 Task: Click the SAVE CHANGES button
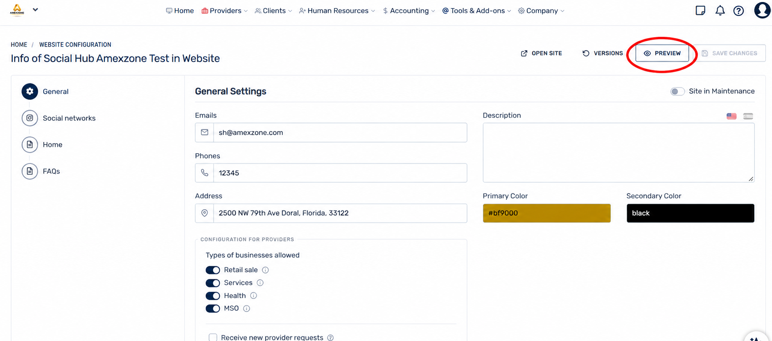(x=729, y=53)
